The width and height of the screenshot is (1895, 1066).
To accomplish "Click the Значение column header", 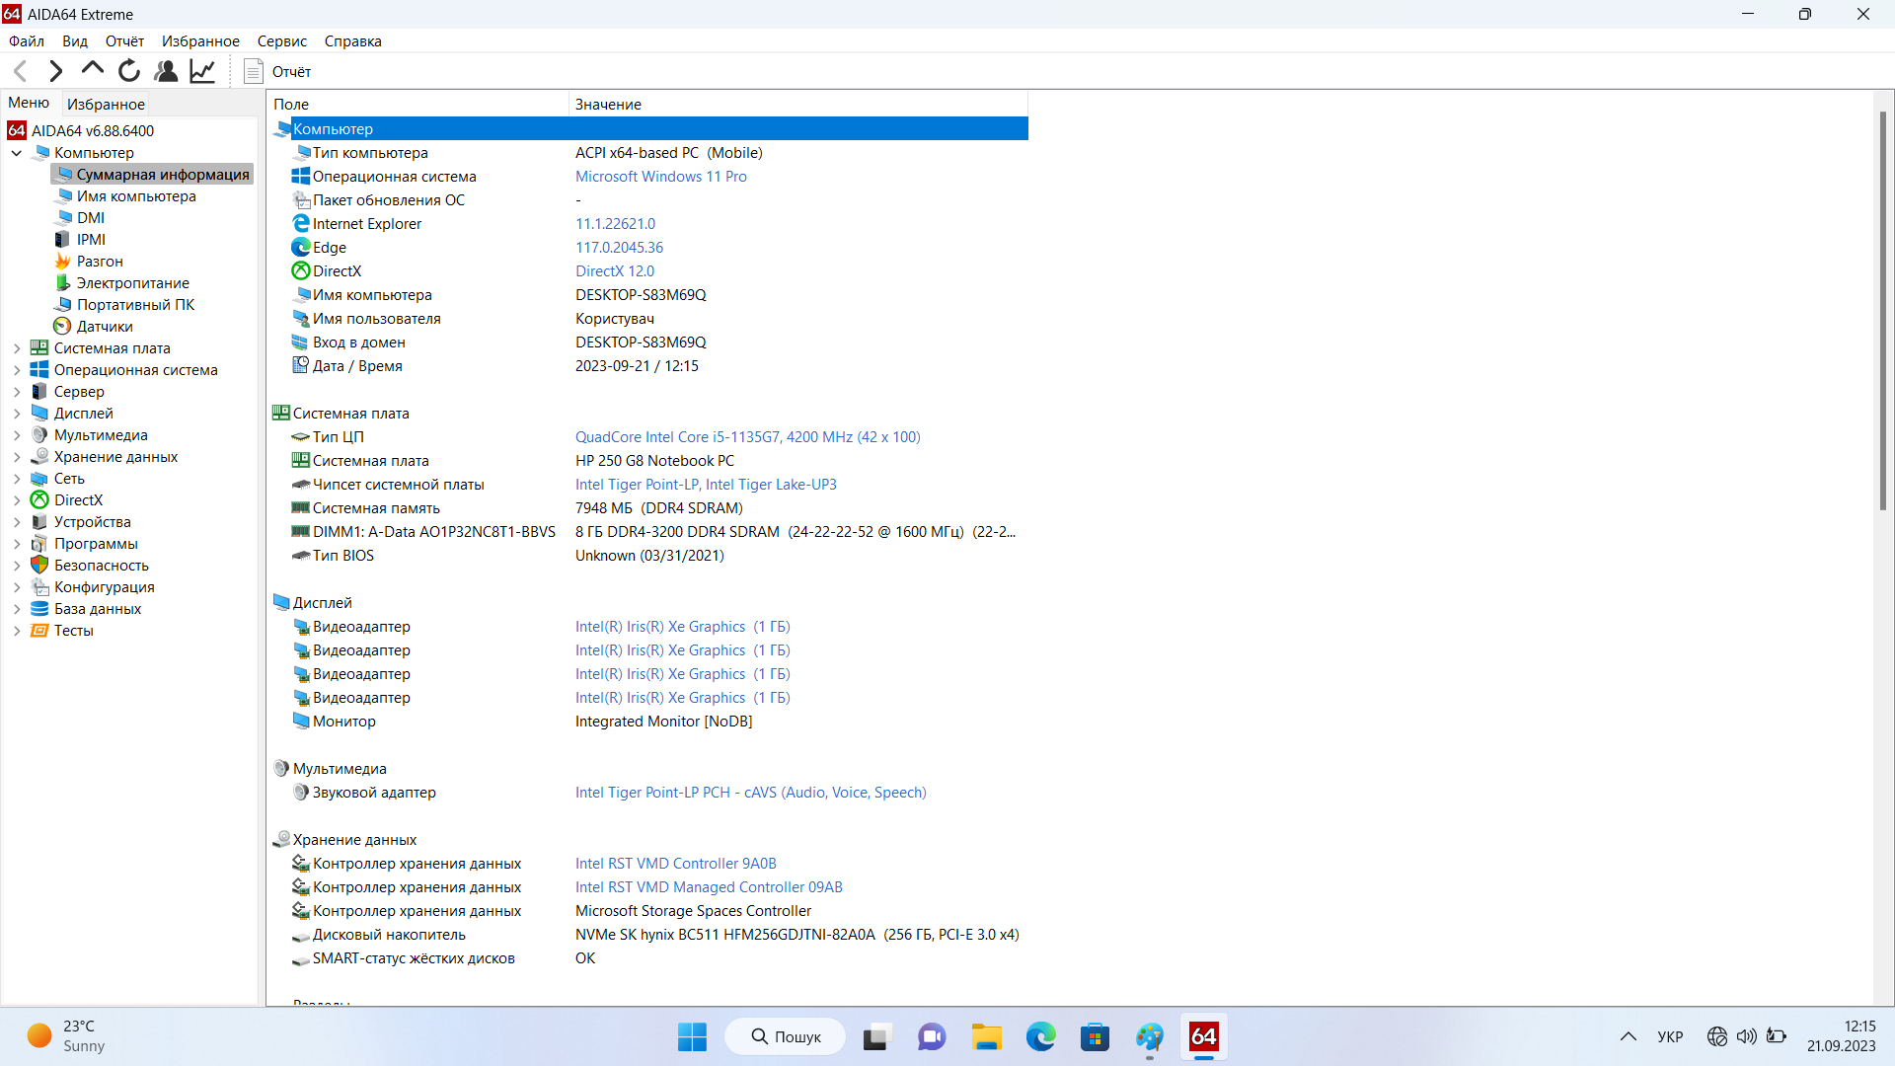I will tap(798, 104).
